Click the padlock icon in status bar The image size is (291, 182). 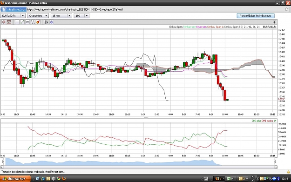coord(288,172)
